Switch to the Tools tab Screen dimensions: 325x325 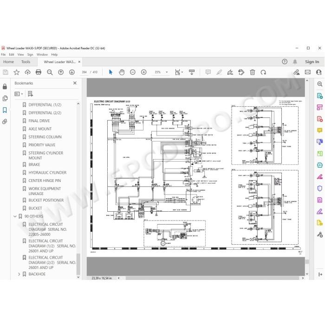pyautogui.click(x=26, y=62)
